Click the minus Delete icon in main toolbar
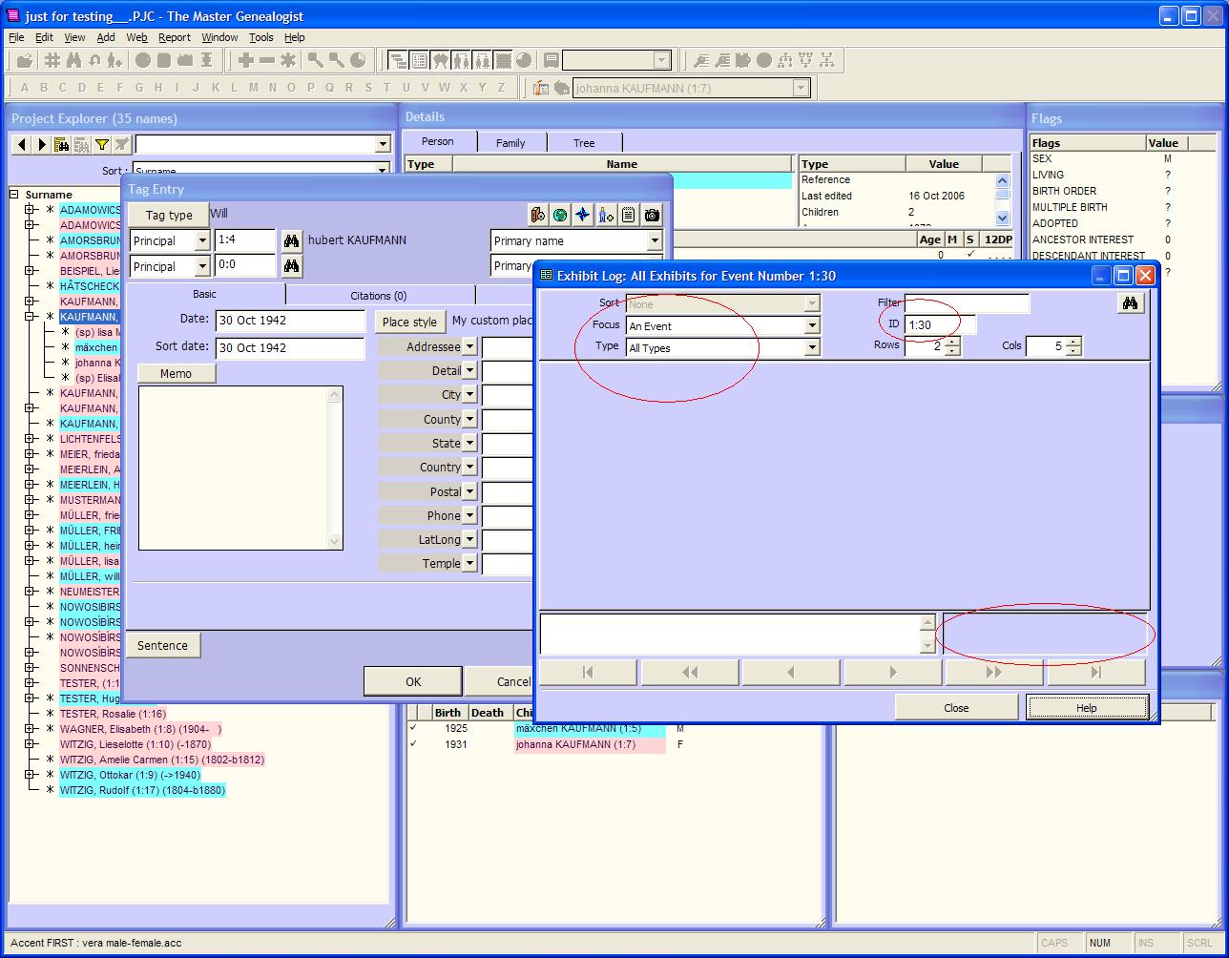1229x958 pixels. point(266,60)
